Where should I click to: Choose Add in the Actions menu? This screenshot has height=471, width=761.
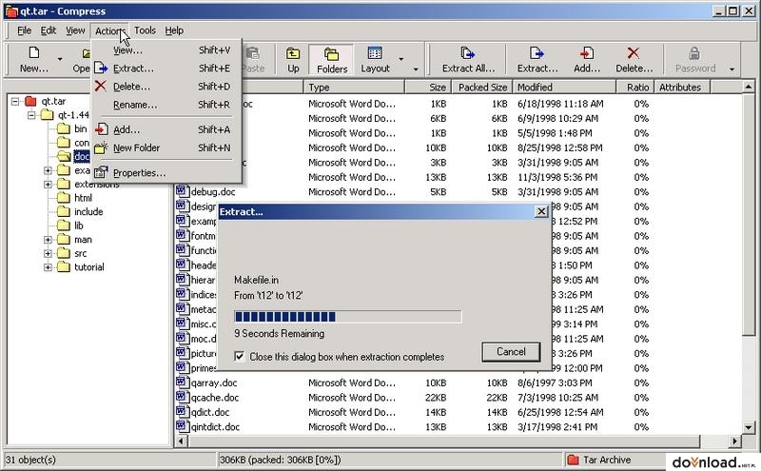[166, 129]
